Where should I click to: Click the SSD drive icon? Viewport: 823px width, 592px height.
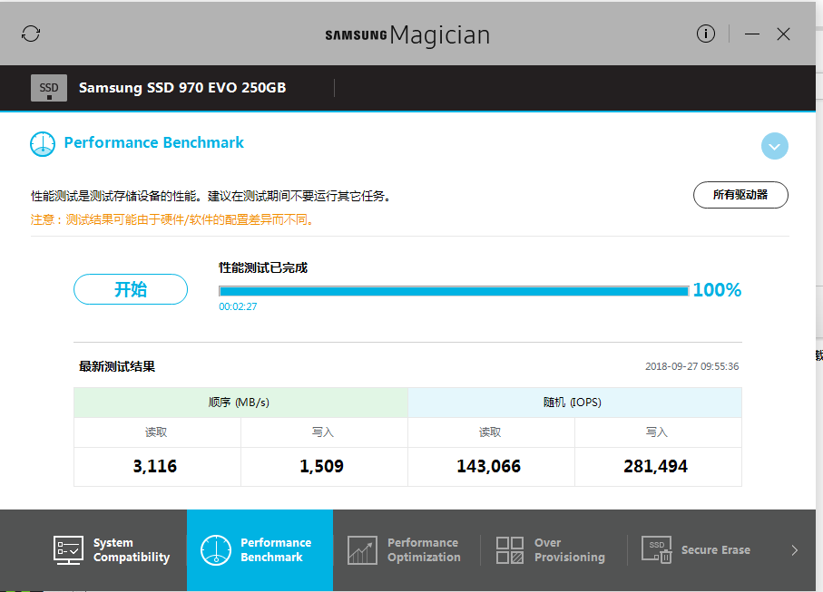click(49, 88)
